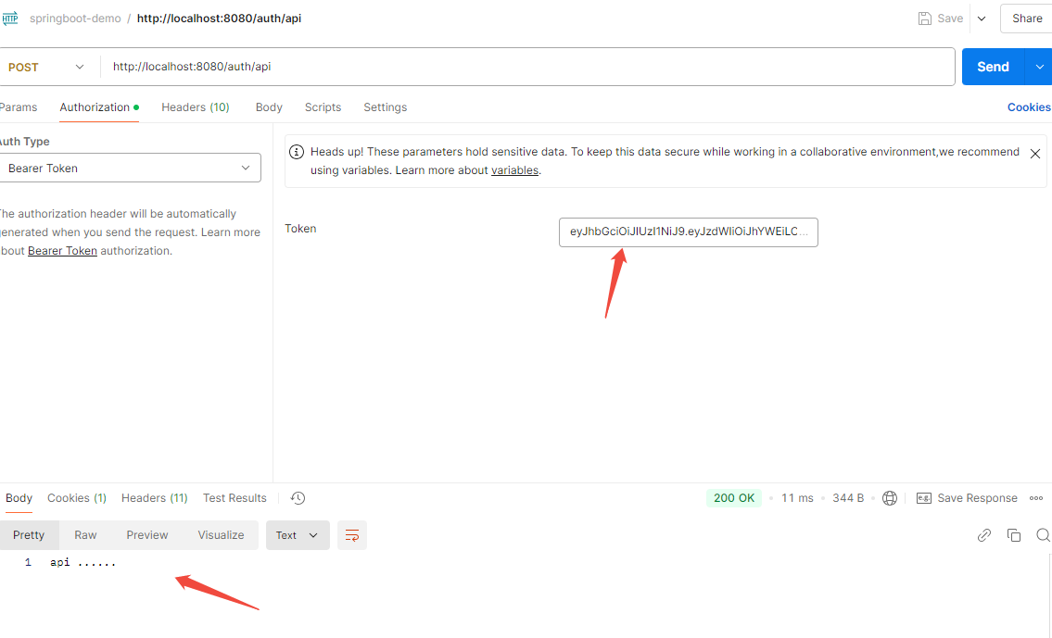Dismiss the Heads up warning banner

(x=1035, y=154)
